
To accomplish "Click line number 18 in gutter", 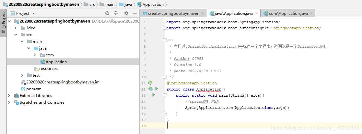I will (144, 126).
